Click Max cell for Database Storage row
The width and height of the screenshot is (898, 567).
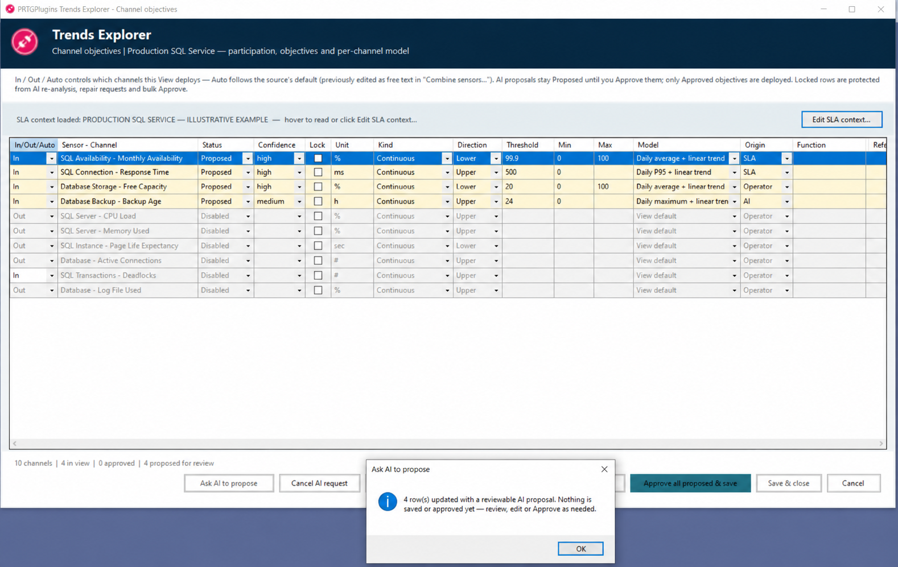613,187
